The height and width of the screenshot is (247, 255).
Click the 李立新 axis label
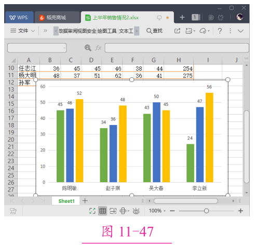[199, 188]
